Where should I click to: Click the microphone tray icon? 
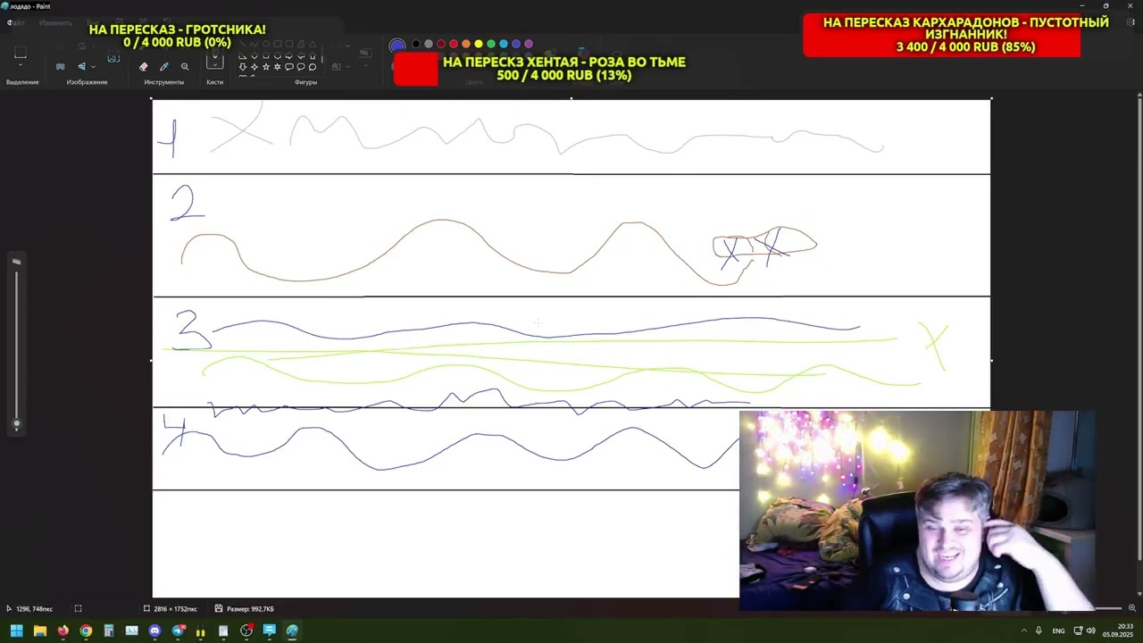(1039, 630)
